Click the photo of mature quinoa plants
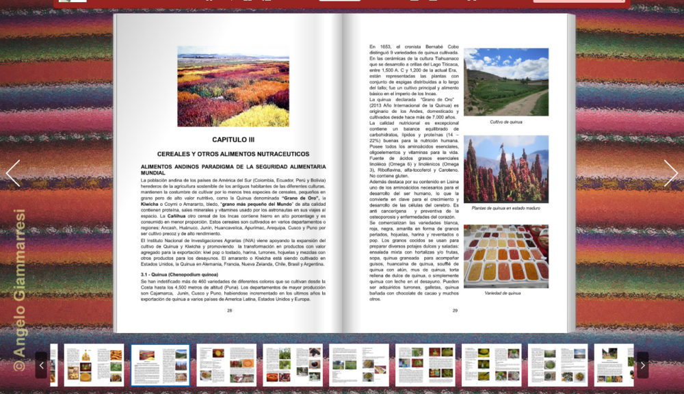The width and height of the screenshot is (684, 394). (506, 169)
